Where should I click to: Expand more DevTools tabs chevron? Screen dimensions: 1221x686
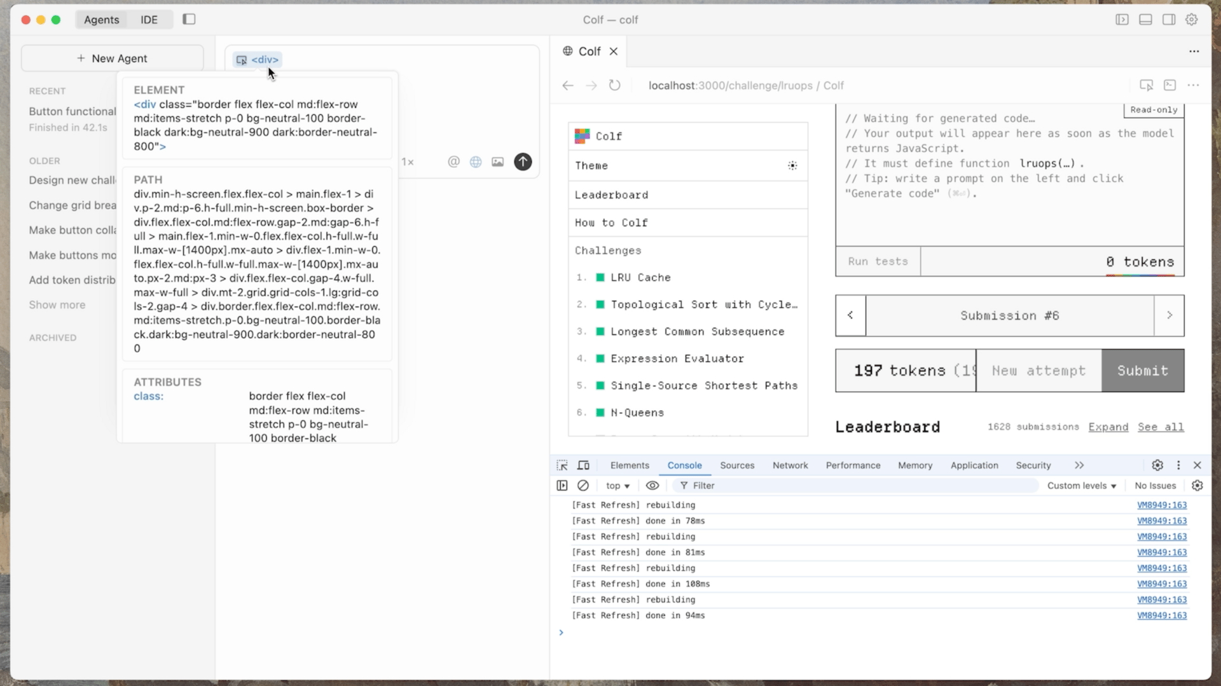point(1079,465)
